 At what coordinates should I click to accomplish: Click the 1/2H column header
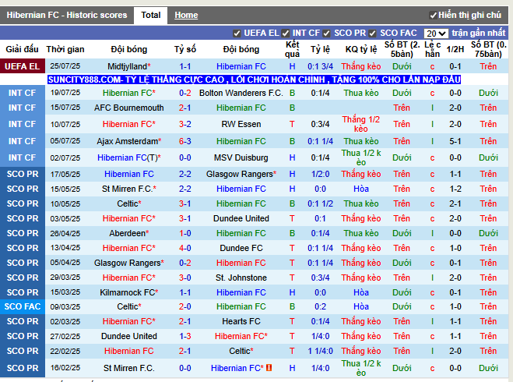(x=455, y=49)
